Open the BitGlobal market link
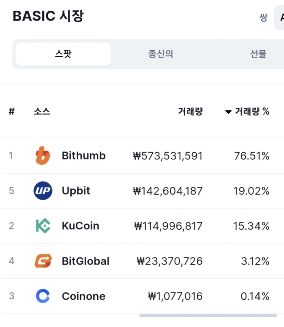284x327 pixels. 86,261
